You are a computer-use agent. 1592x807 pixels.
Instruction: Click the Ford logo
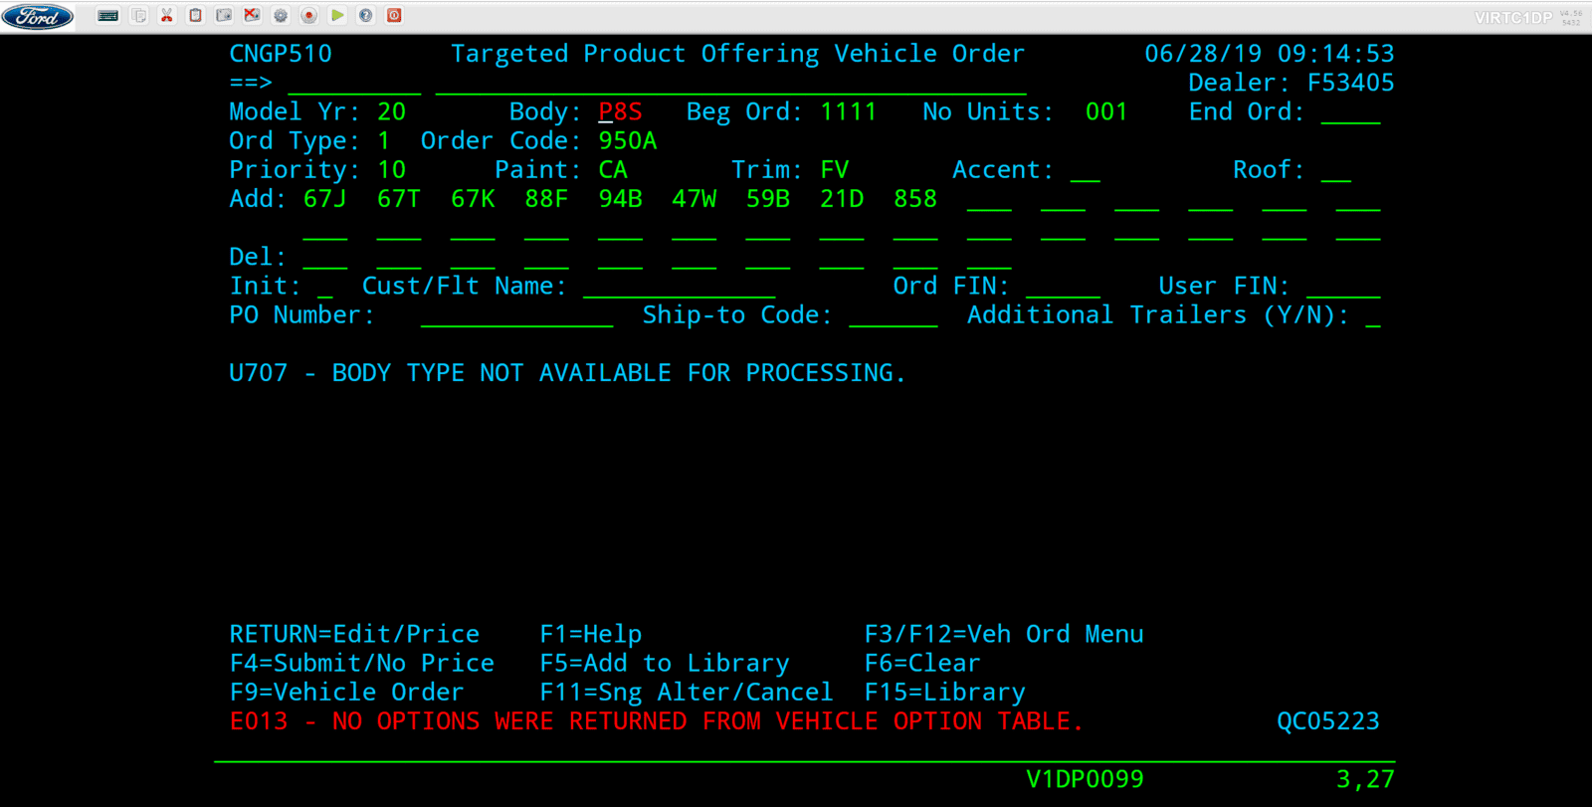point(38,17)
